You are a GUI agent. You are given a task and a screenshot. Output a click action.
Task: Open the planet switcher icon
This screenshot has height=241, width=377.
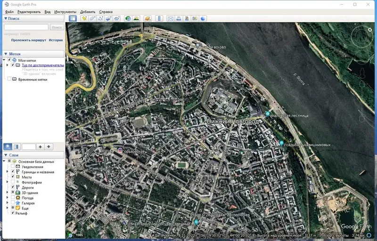(x=148, y=18)
